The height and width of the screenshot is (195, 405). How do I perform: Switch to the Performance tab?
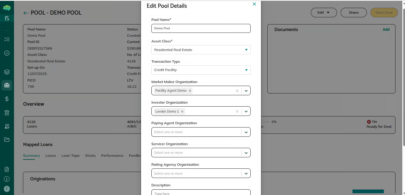[112, 156]
